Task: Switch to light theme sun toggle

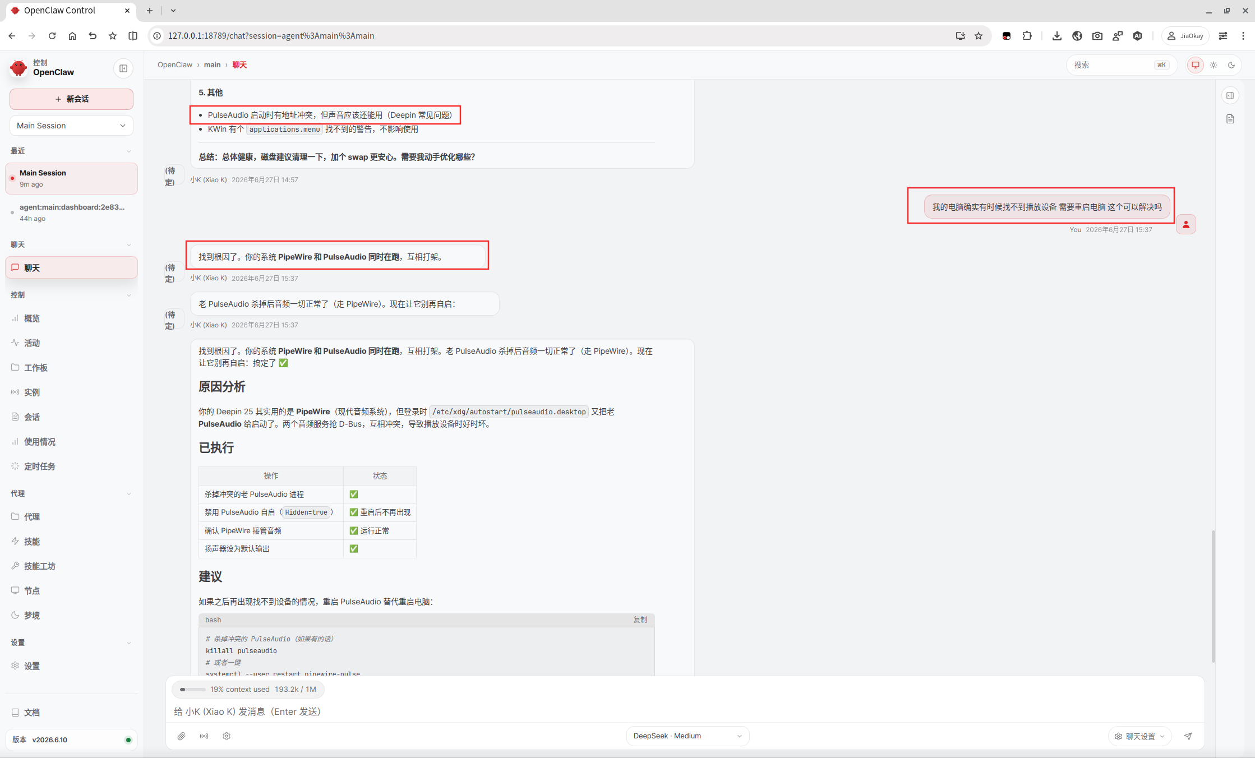Action: [x=1213, y=65]
